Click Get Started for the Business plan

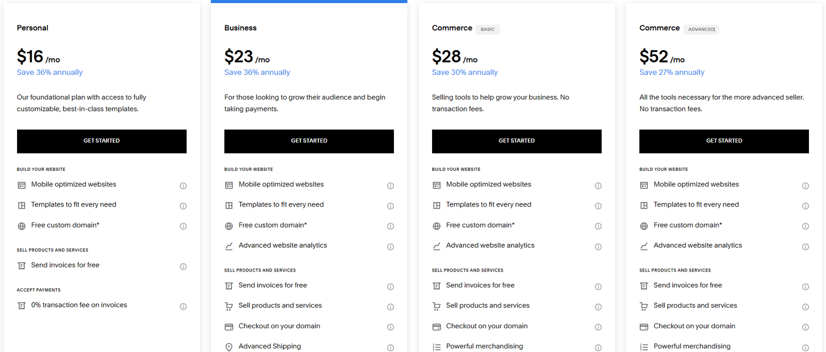(x=309, y=141)
